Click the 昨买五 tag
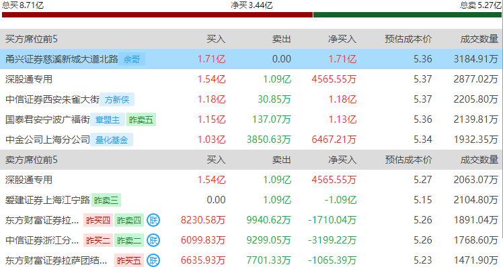This screenshot has height=267, width=503. 129,260
